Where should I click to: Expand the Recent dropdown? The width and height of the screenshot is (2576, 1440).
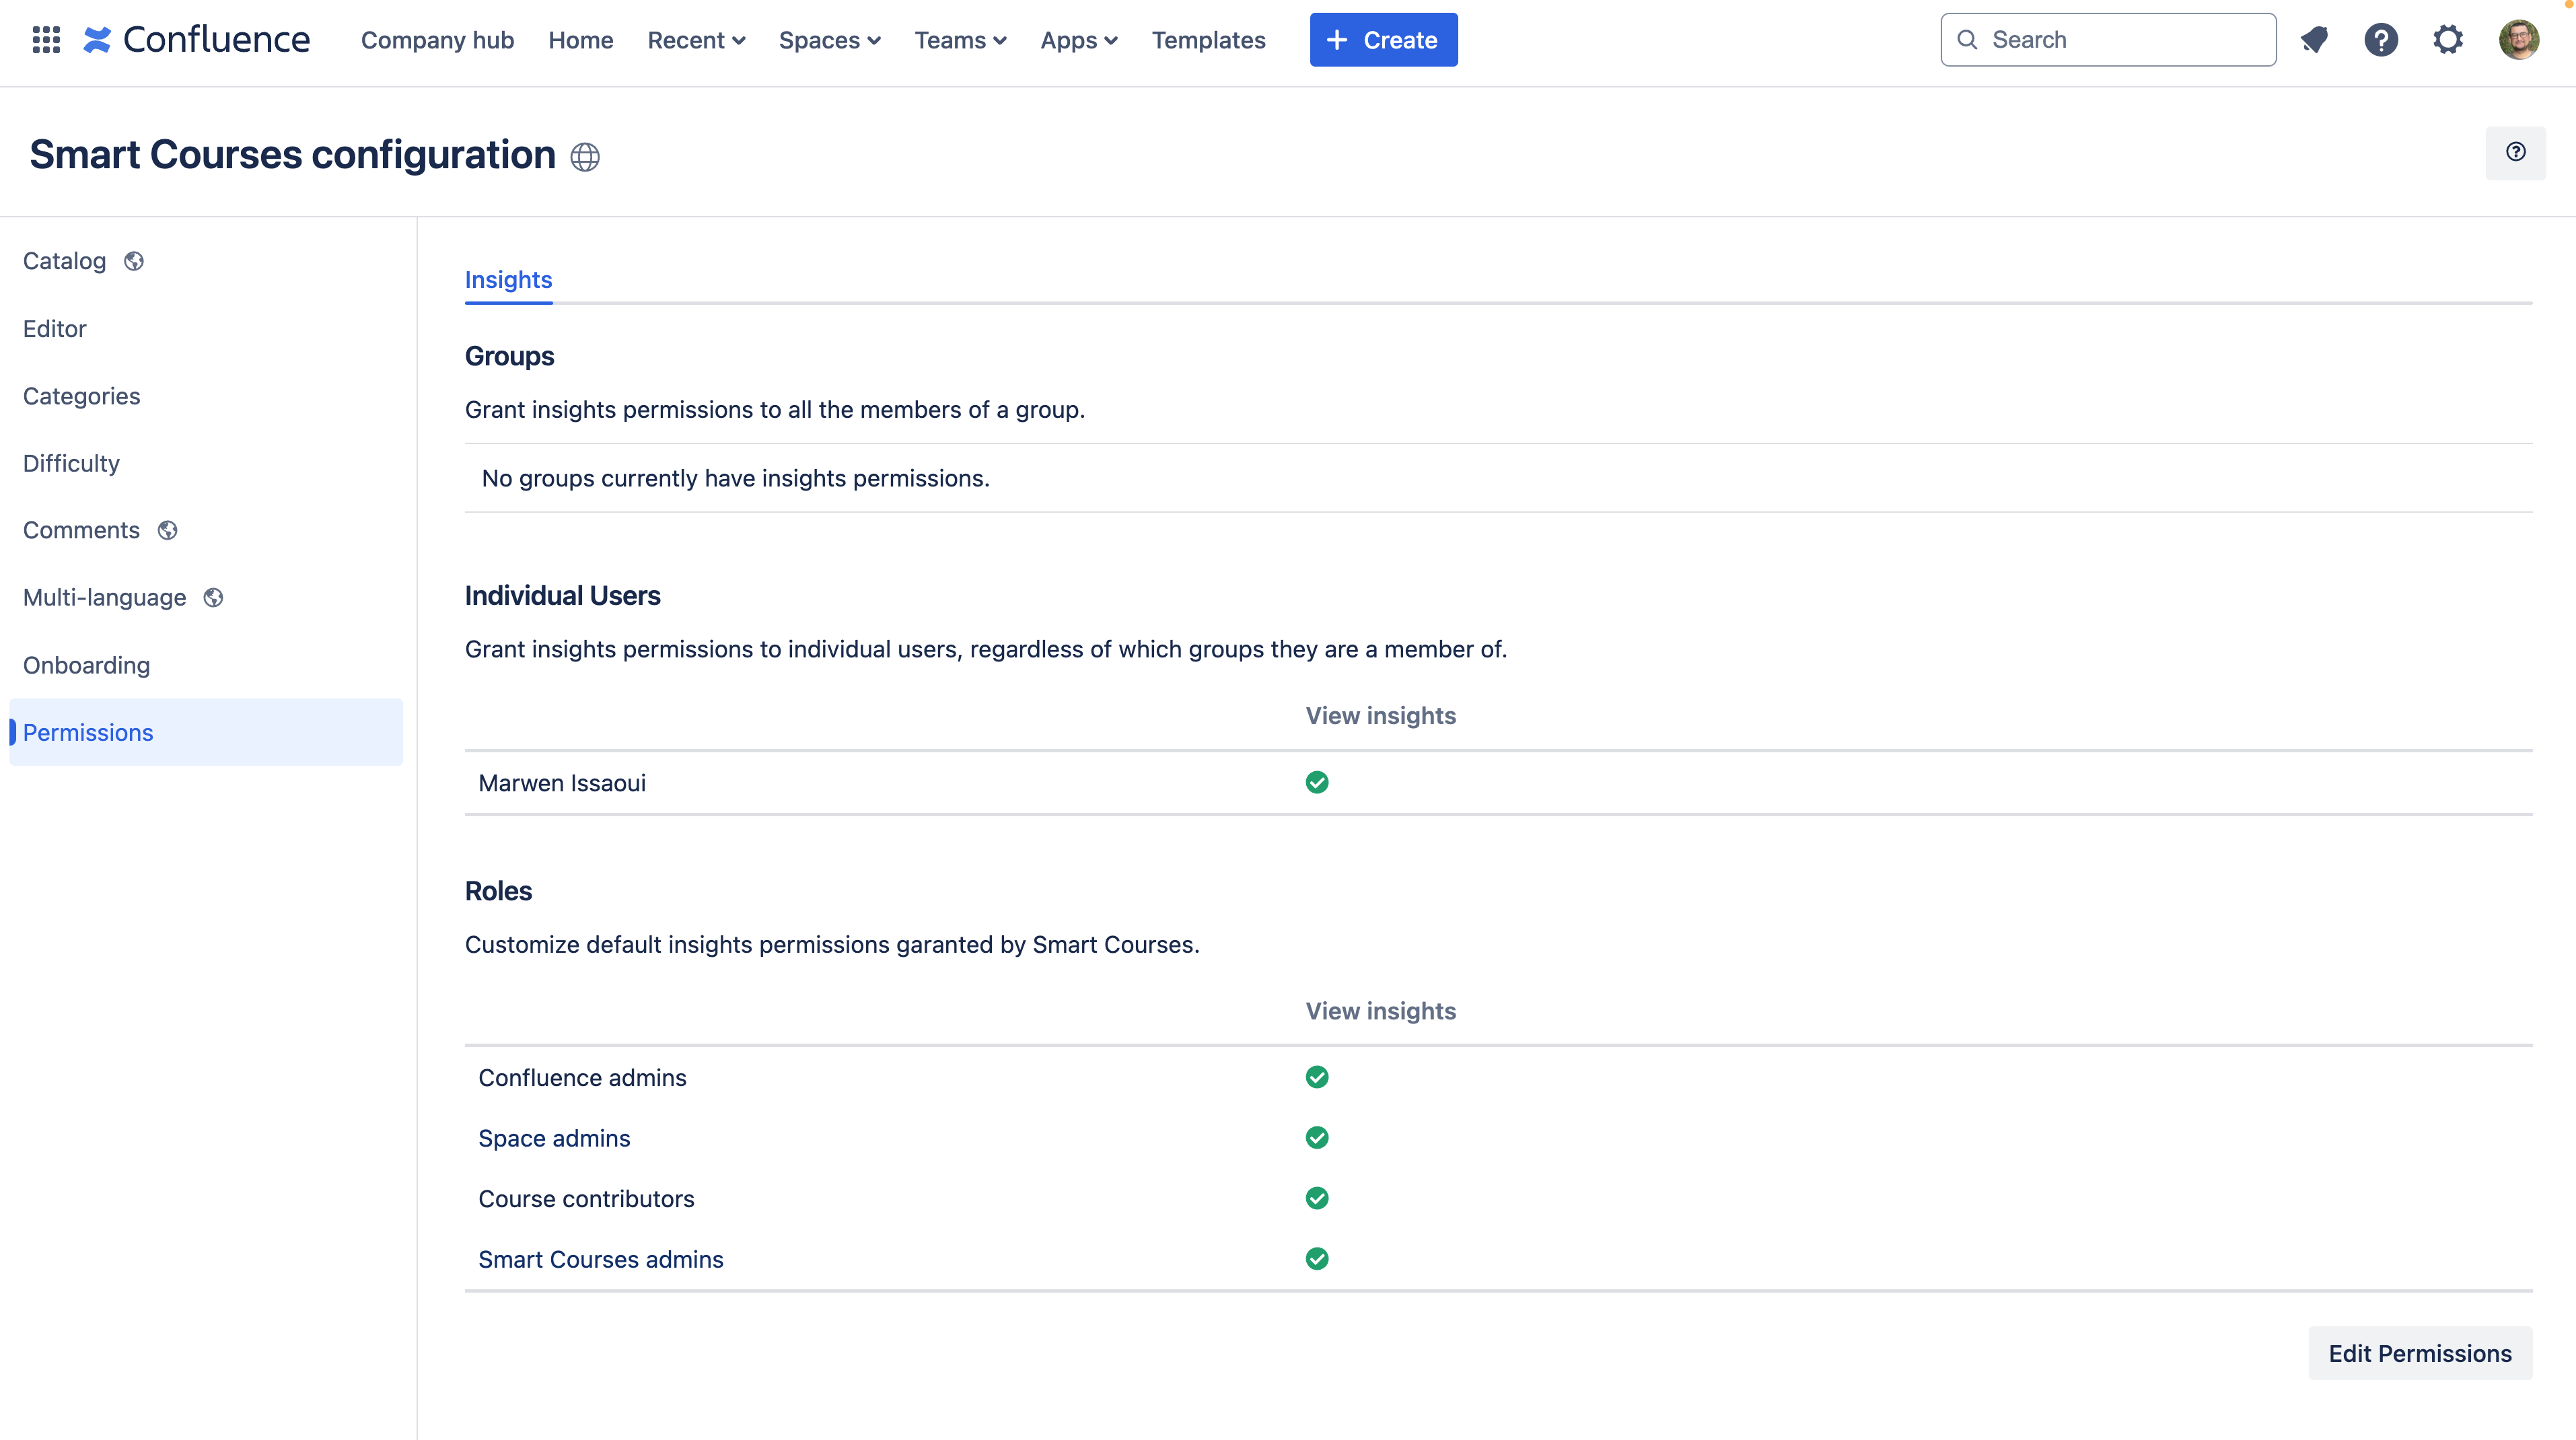pos(696,40)
